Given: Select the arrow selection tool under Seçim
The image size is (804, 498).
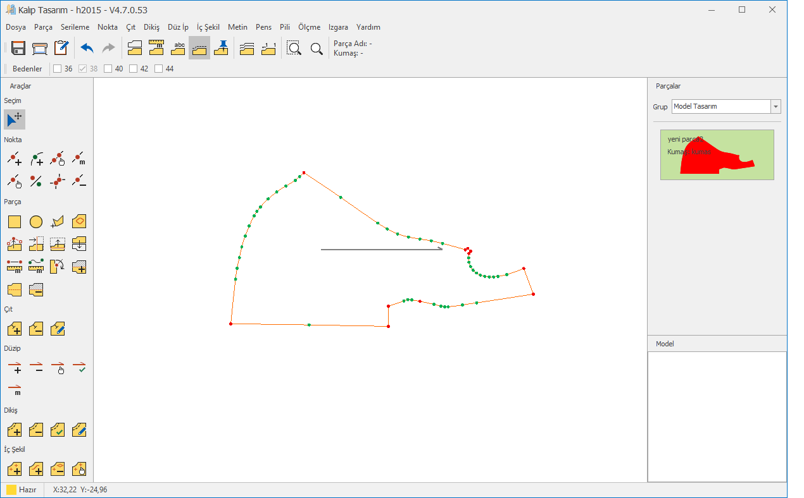Looking at the screenshot, I should pyautogui.click(x=15, y=119).
